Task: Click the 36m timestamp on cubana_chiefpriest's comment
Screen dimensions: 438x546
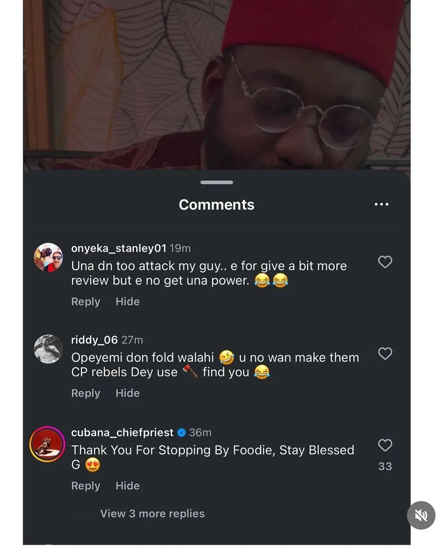Action: click(x=201, y=433)
